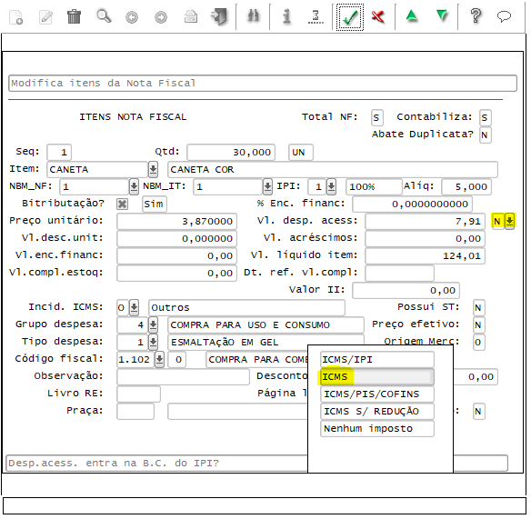Click the Livro RE input field
531x519 pixels.
coord(138,394)
